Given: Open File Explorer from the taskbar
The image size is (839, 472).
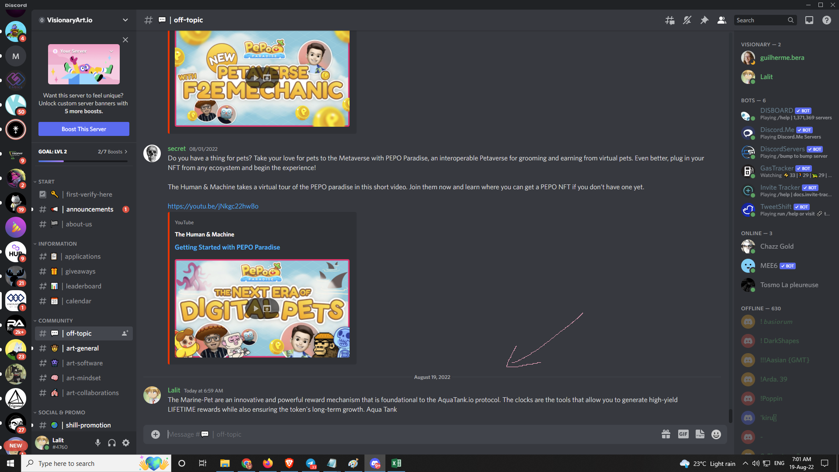Looking at the screenshot, I should (225, 463).
